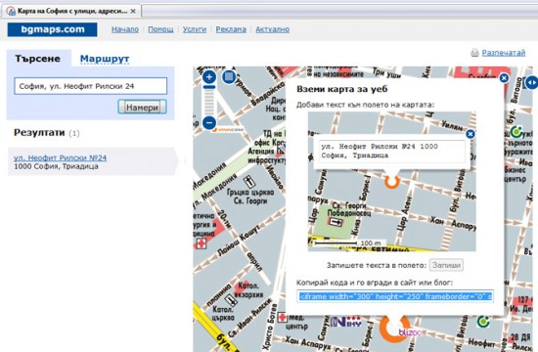Click the bgmaps.com logo

pos(52,29)
